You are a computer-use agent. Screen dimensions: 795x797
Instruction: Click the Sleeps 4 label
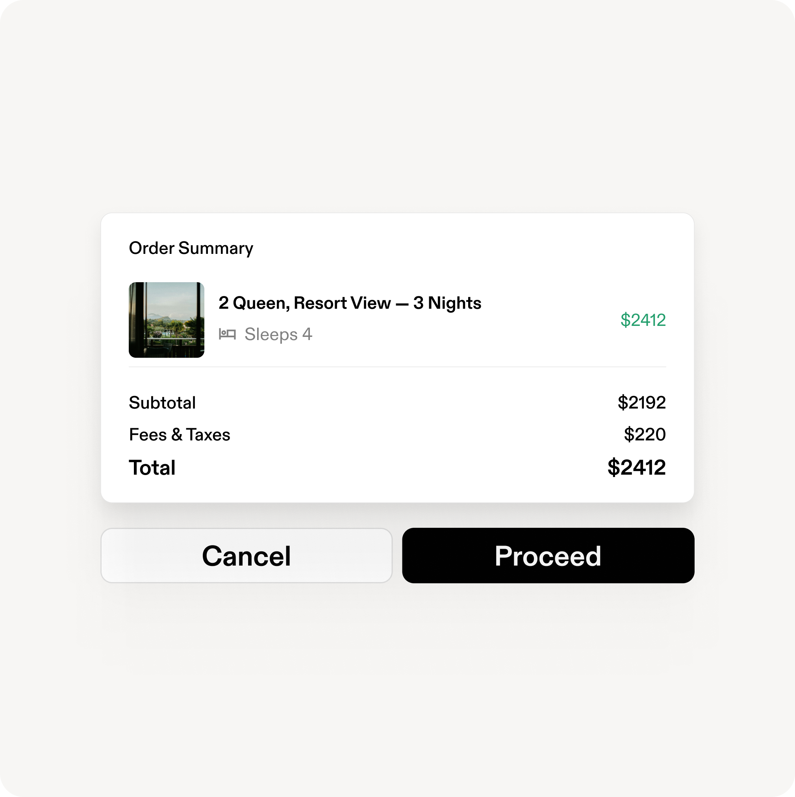278,335
